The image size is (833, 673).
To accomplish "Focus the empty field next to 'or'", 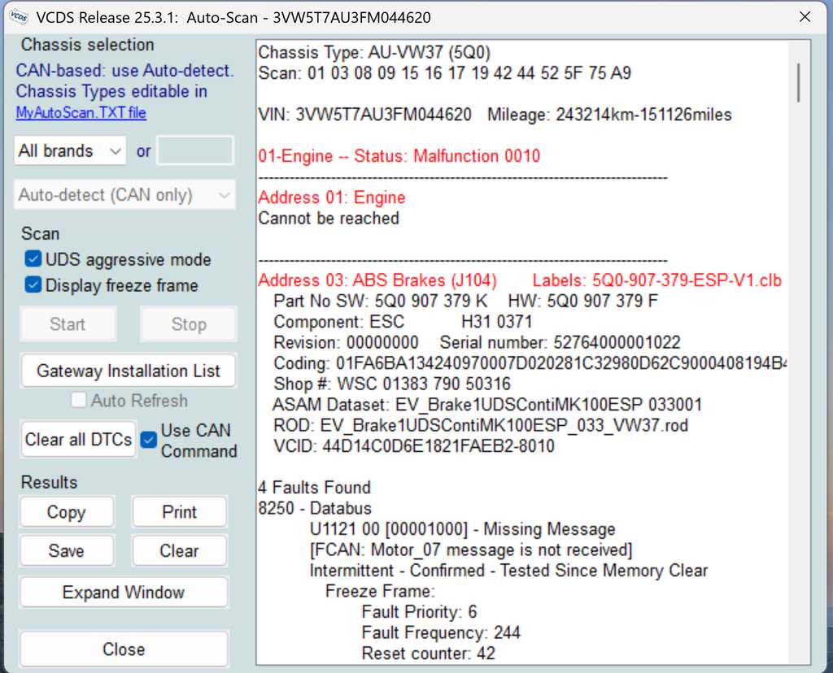I will 195,150.
